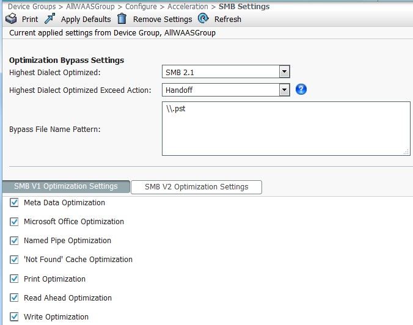413x325 pixels.
Task: Navigate to Acceleration breadcrumb link
Action: (x=188, y=7)
